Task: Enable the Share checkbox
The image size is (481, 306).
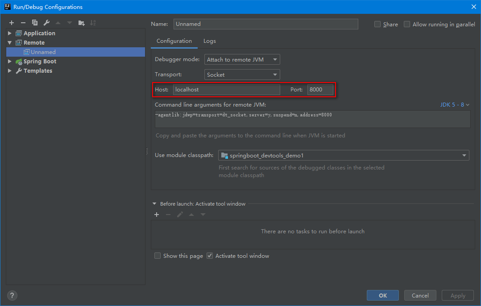Action: [377, 24]
